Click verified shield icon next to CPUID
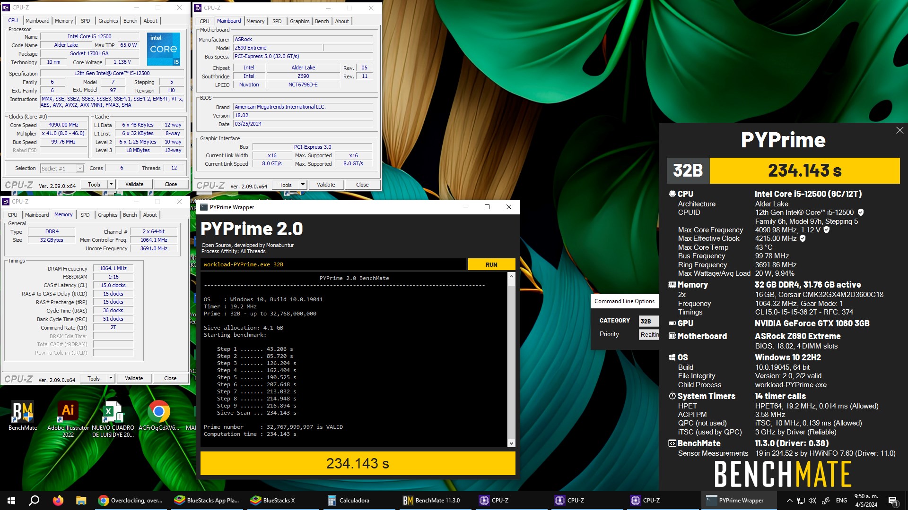Image resolution: width=908 pixels, height=510 pixels. coord(861,212)
